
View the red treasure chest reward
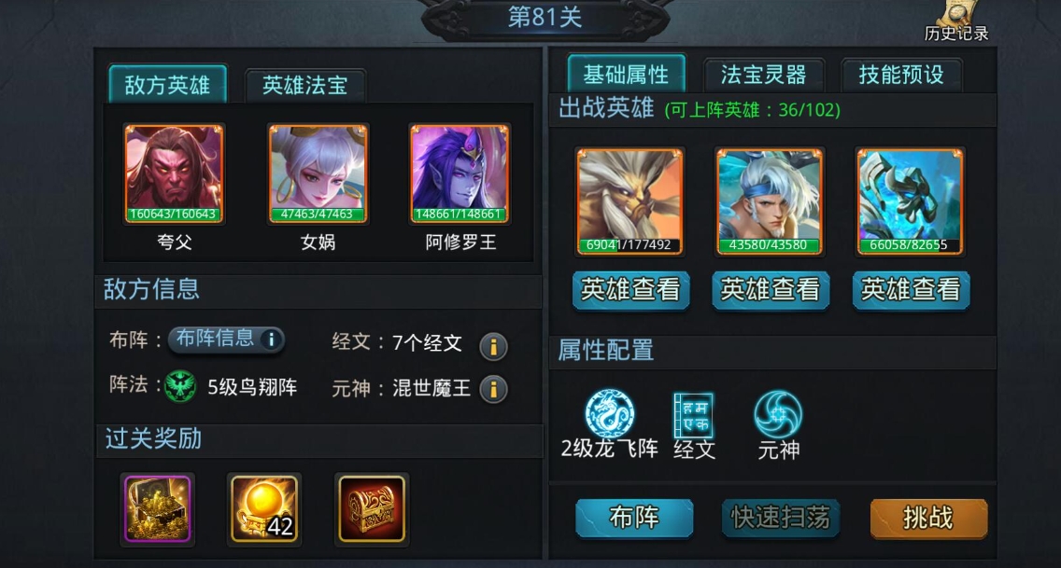pyautogui.click(x=372, y=508)
